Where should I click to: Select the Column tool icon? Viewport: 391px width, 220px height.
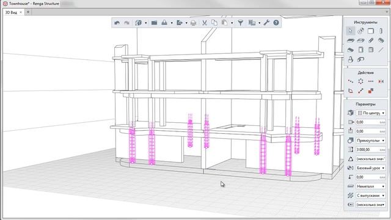click(x=381, y=31)
